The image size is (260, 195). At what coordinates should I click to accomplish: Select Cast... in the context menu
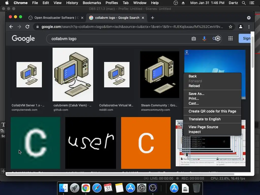[212, 103]
